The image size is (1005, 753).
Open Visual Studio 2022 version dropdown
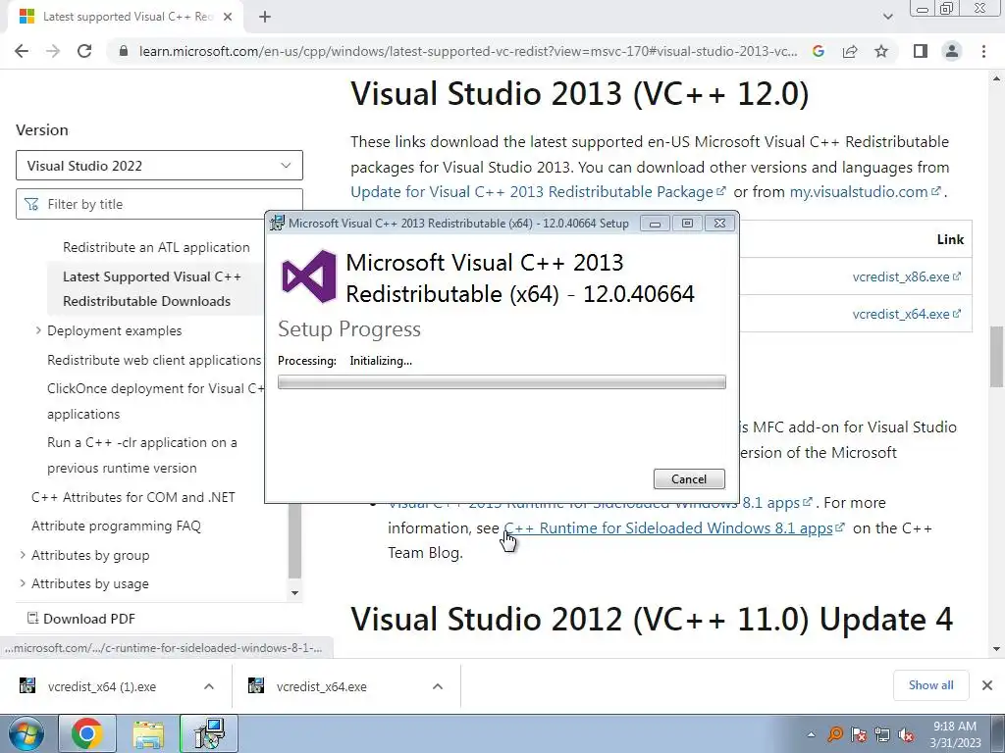point(159,166)
